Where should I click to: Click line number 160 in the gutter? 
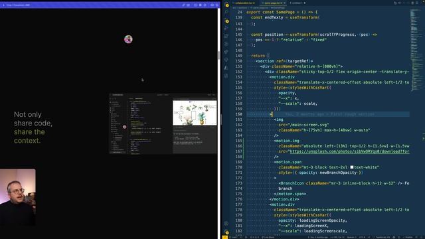[x=238, y=114]
